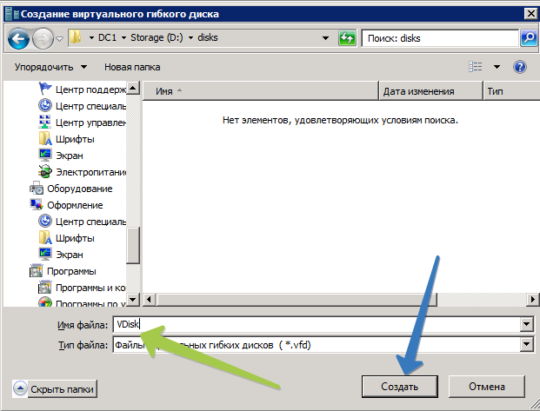The width and height of the screenshot is (540, 411).
Task: Go back with the blue Back arrow
Action: tap(18, 38)
